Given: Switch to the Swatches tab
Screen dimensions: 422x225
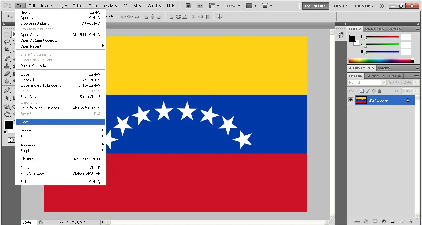Looking at the screenshot, I should pos(375,29).
